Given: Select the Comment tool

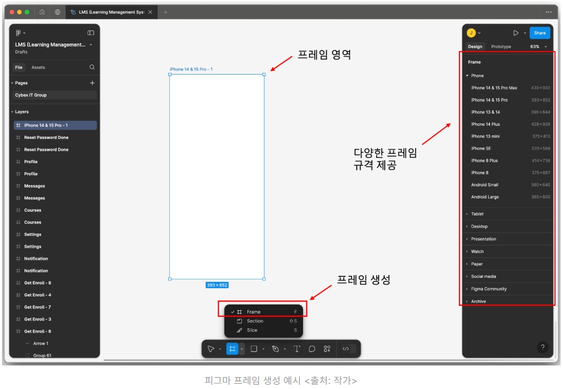Looking at the screenshot, I should click(312, 349).
